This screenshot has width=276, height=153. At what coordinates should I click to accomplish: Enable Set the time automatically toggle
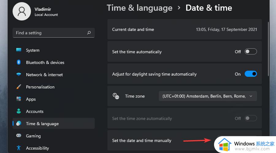pyautogui.click(x=251, y=52)
